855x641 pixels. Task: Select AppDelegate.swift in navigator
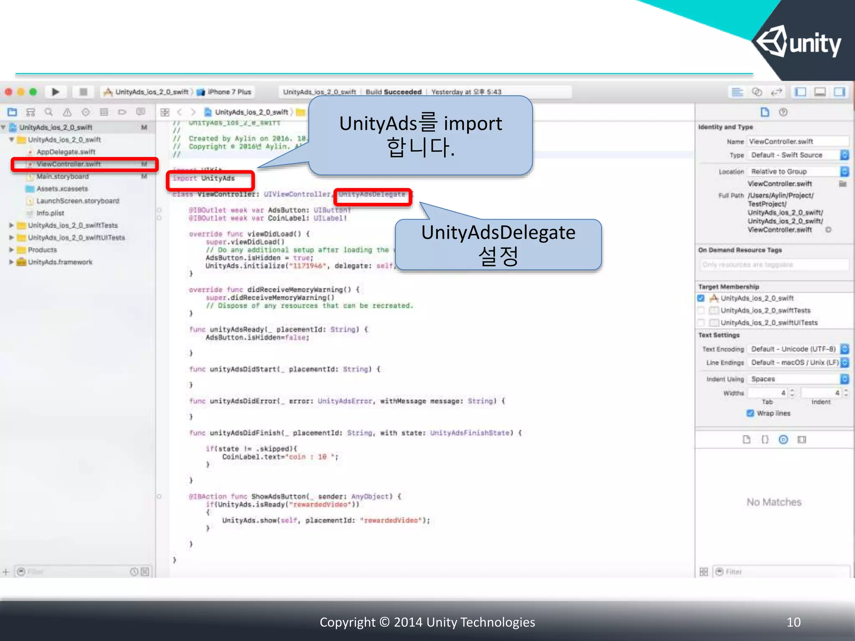coord(66,152)
